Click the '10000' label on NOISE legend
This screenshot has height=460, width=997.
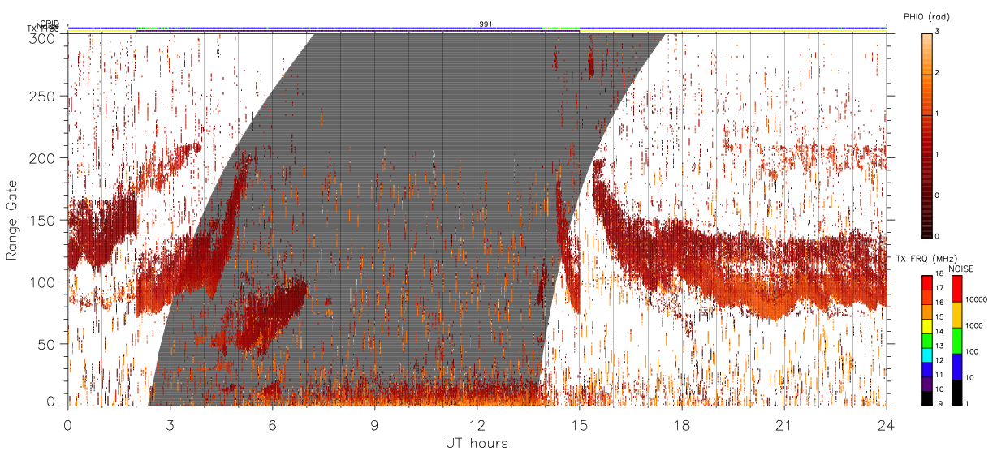[x=975, y=299]
